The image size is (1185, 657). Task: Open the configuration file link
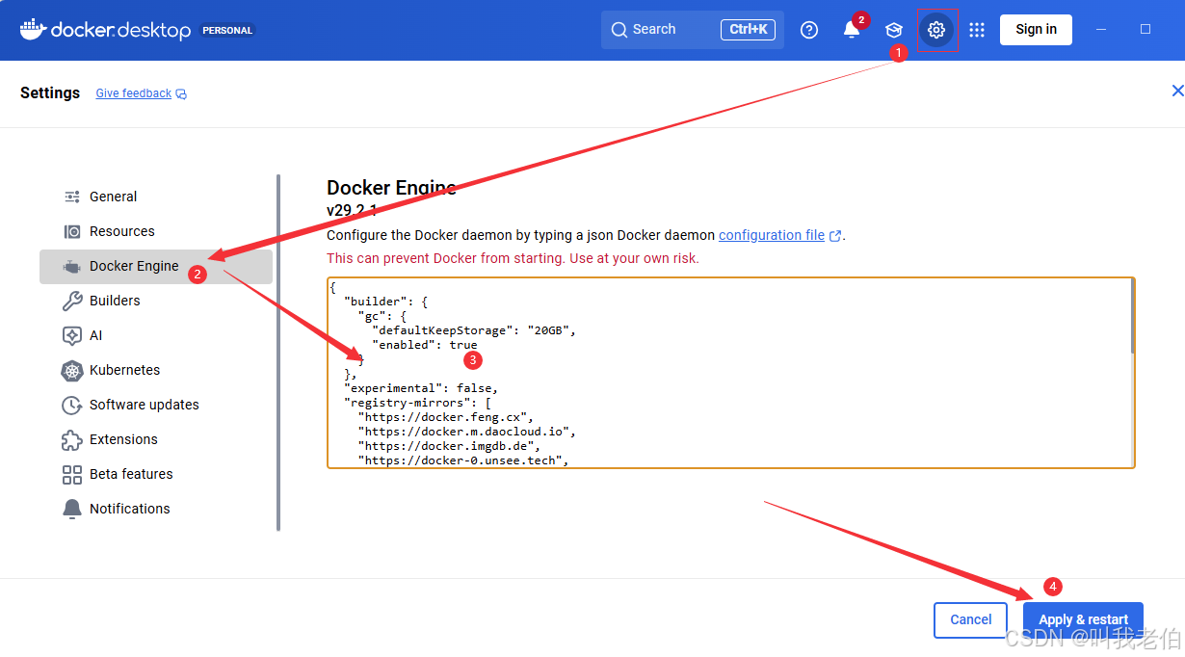772,235
